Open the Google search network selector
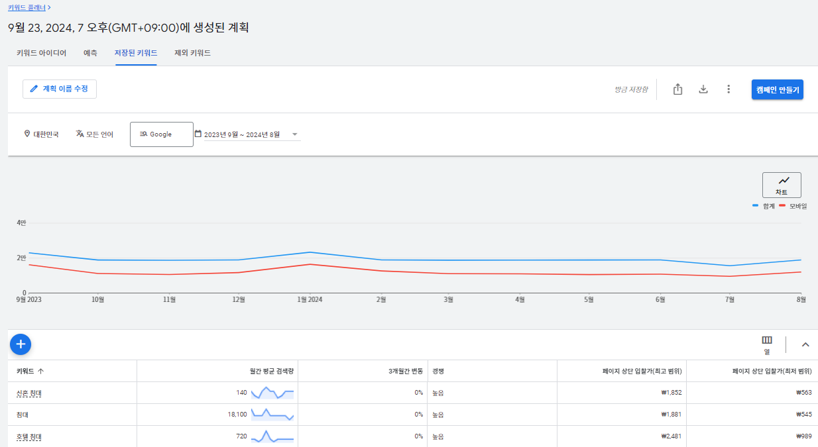 [x=162, y=134]
